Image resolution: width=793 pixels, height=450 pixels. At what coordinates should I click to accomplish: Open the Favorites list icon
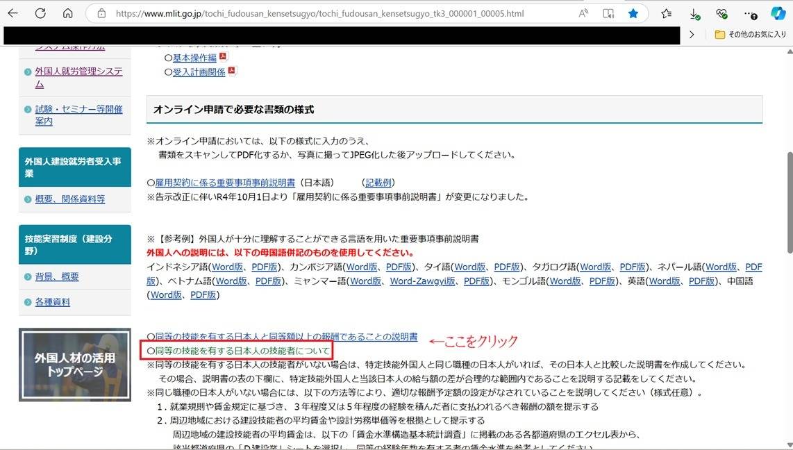click(667, 13)
